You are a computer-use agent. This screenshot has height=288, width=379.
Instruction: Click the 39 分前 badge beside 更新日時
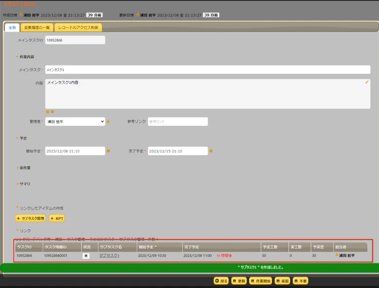tap(211, 15)
